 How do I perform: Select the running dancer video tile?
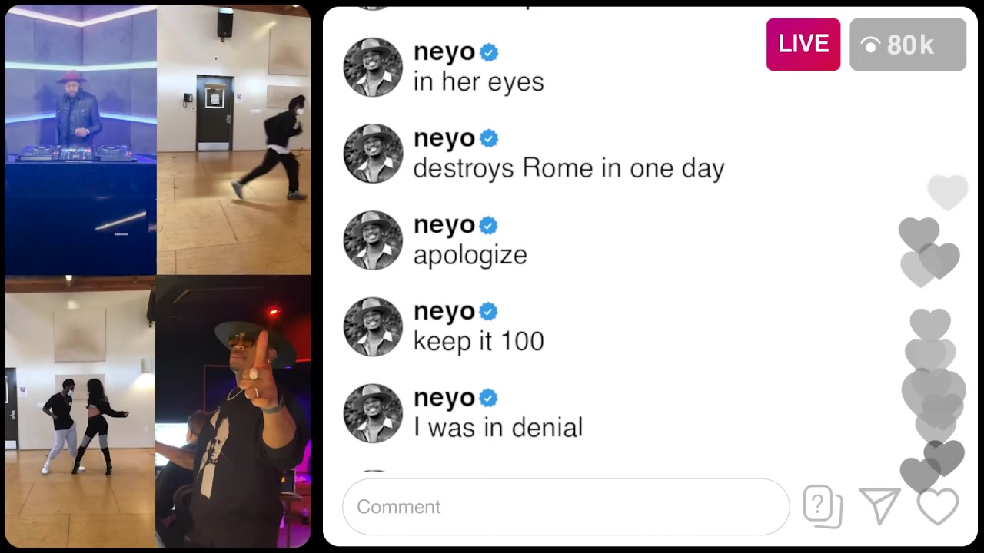(x=234, y=140)
